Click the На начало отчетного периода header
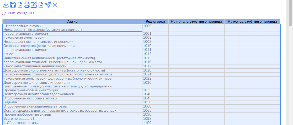This screenshot has width=293, height=125. [196, 22]
